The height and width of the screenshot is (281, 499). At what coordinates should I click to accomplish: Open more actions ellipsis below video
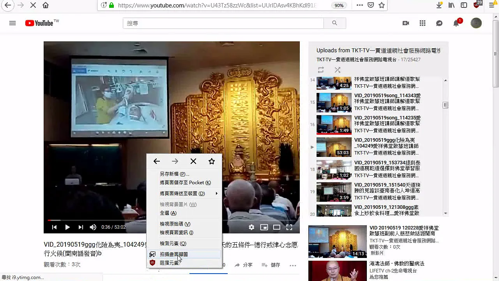[x=293, y=265]
